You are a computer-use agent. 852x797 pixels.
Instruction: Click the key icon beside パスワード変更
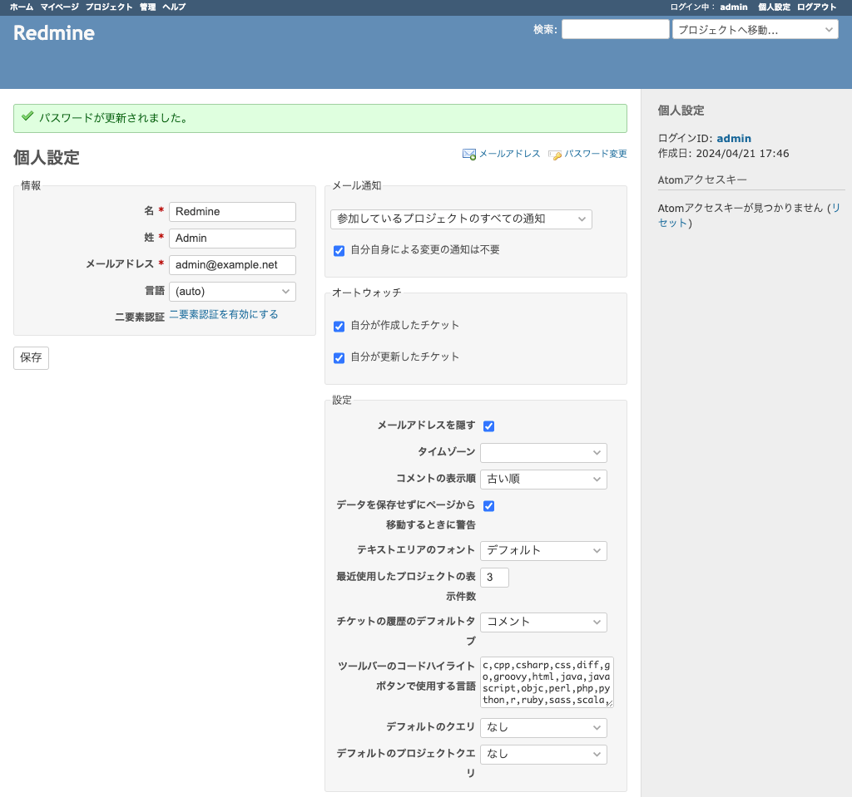(555, 155)
